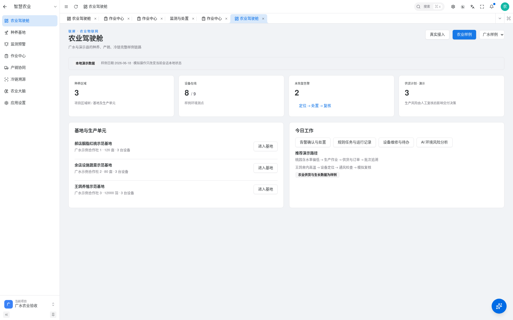Switch theme with the sun icon
This screenshot has width=513, height=320.
coord(463,7)
